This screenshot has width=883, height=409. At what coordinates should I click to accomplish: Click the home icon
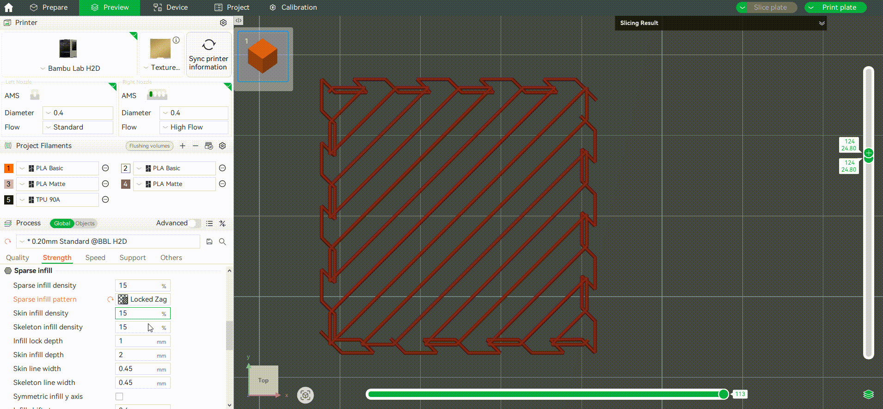pos(8,7)
